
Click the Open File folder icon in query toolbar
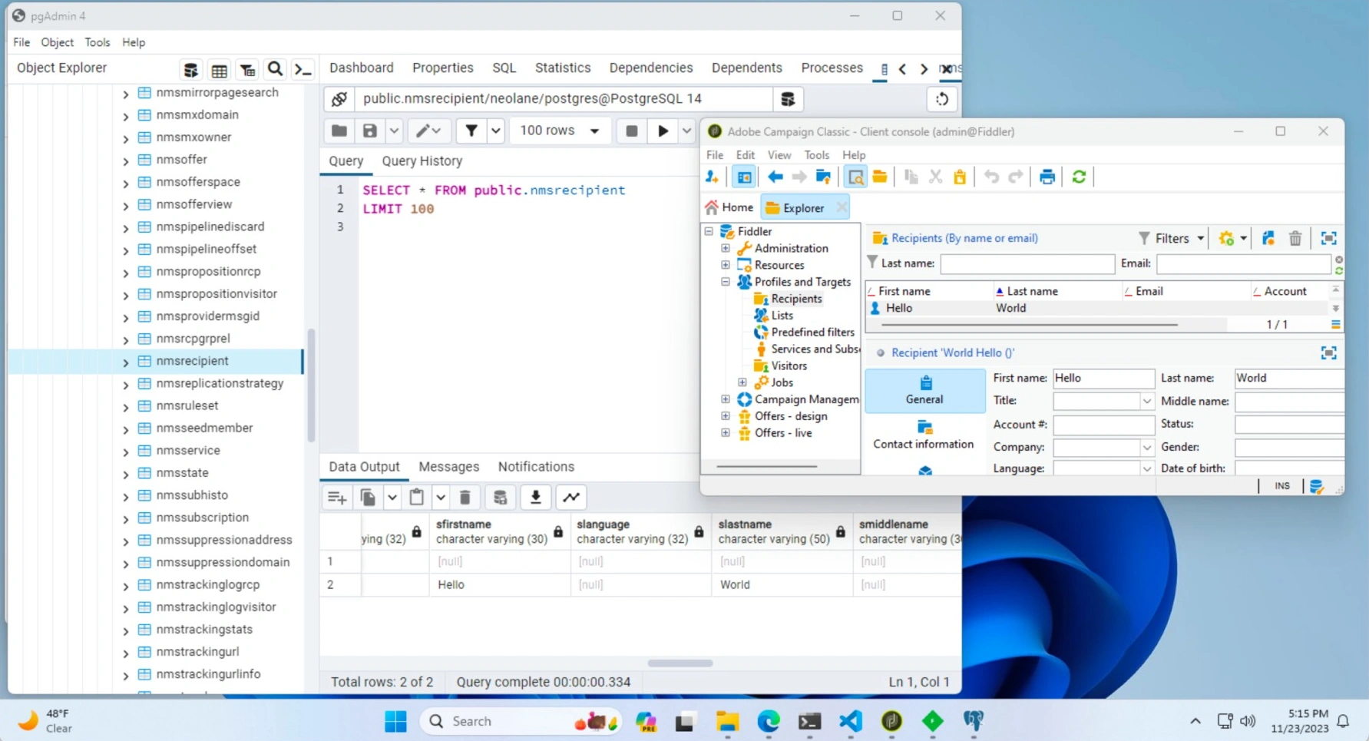[339, 131]
